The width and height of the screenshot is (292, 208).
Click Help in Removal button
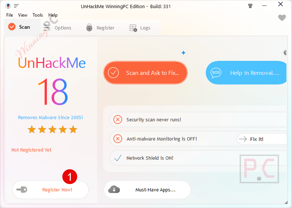246,73
